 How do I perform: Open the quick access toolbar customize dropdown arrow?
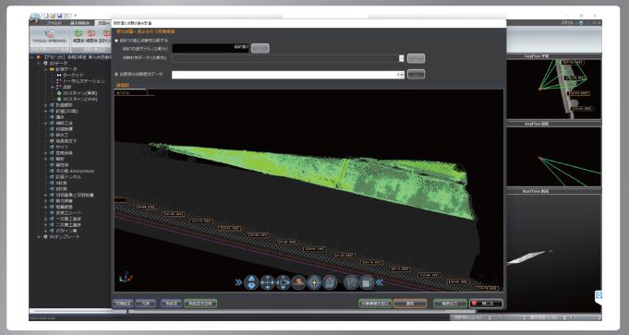(x=75, y=16)
